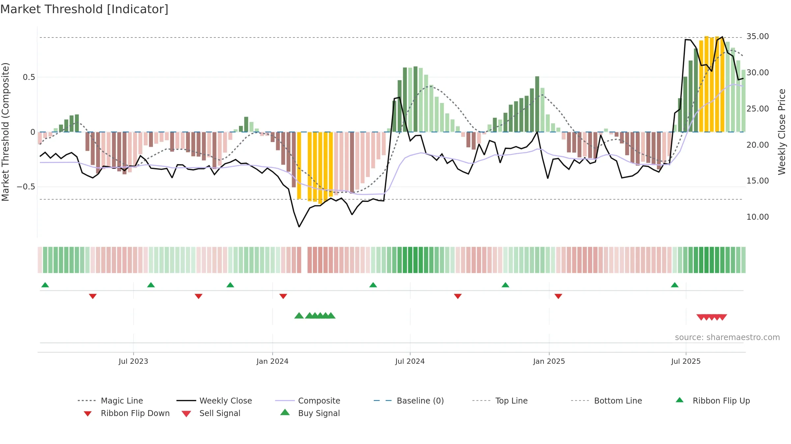This screenshot has height=444, width=791.
Task: Click the Market Threshold (Composite) axis title
Action: (5, 132)
